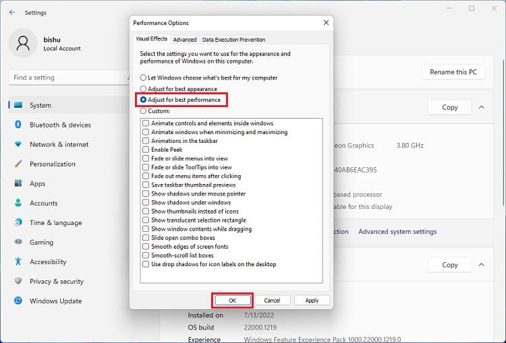Tick 'Show window contents while dragging'
This screenshot has width=506, height=343.
146,229
